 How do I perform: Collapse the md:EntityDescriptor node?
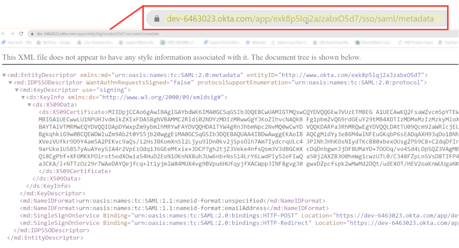[4, 75]
